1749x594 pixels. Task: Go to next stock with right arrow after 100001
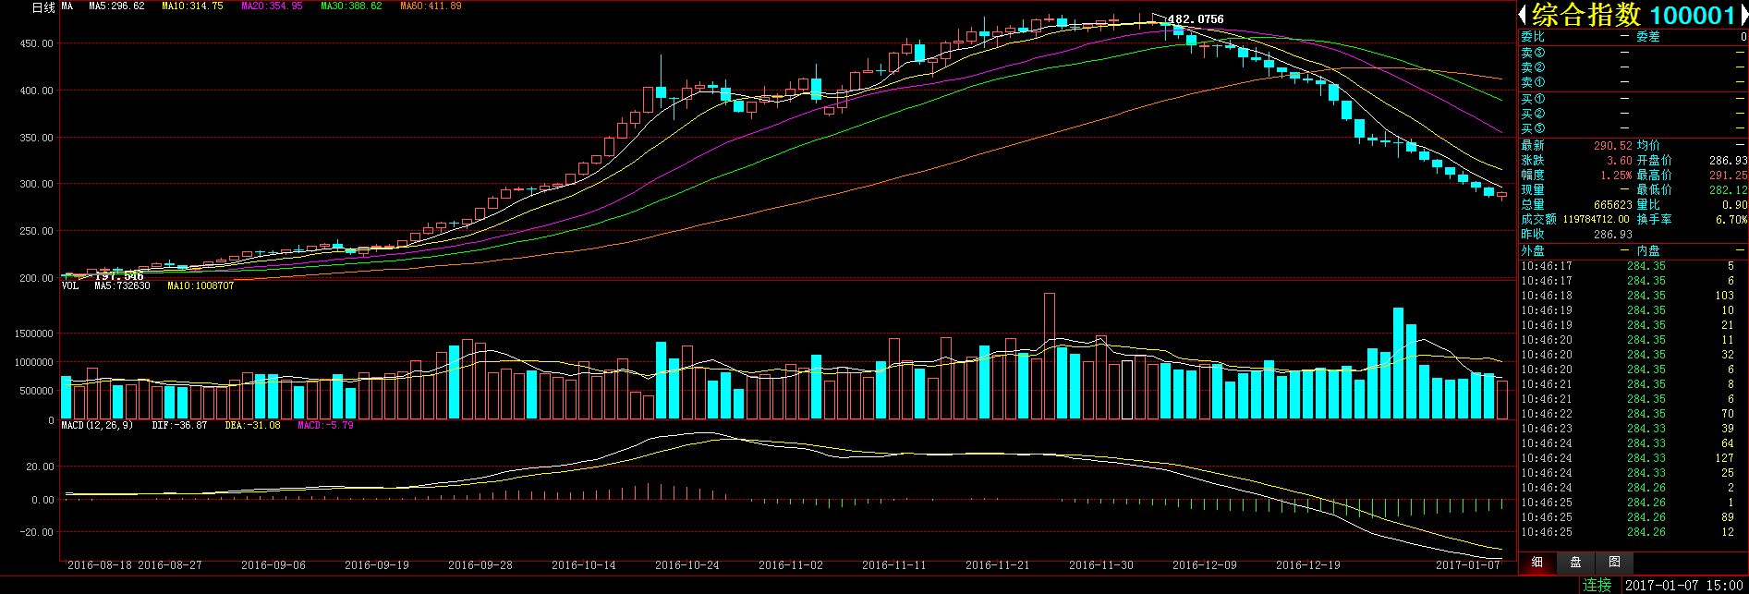click(x=1744, y=15)
